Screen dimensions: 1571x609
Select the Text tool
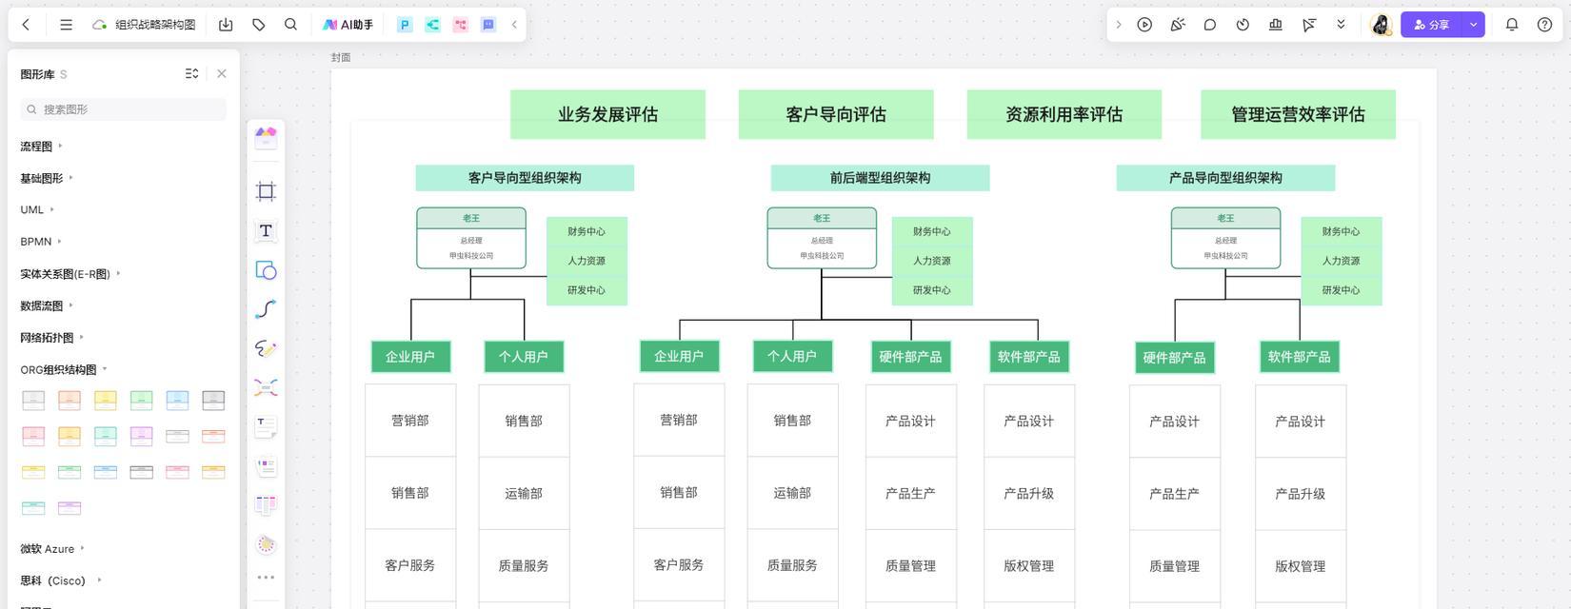pos(266,231)
